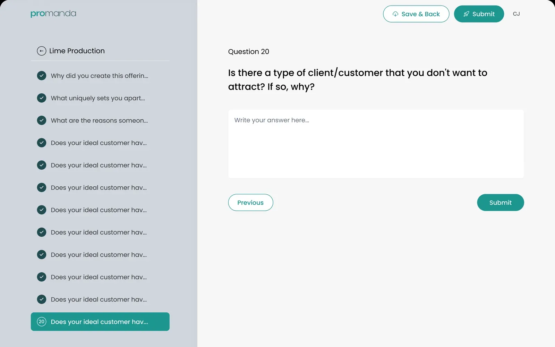Click the back arrow icon beside Lime Production
555x347 pixels.
42,51
